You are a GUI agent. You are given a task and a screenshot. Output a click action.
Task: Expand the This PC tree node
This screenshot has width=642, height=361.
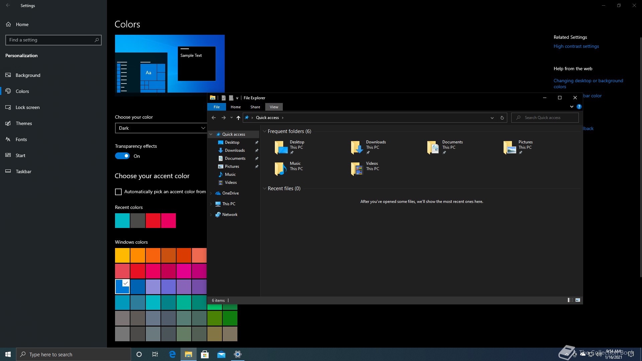[x=211, y=204]
